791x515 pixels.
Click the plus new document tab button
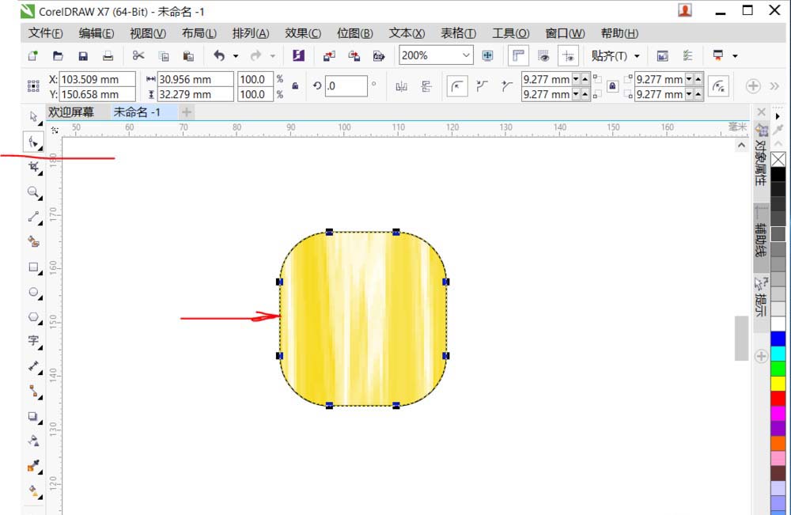point(186,112)
